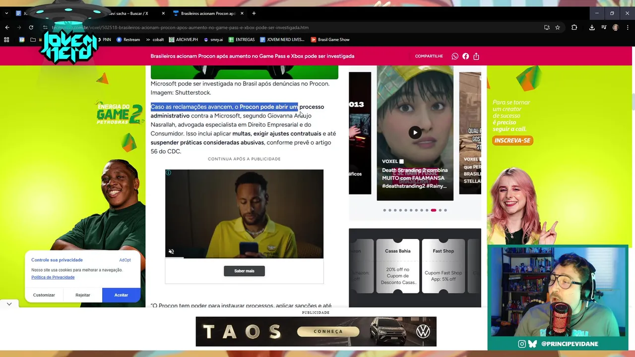Open the Chrome three-dot menu

point(628,27)
